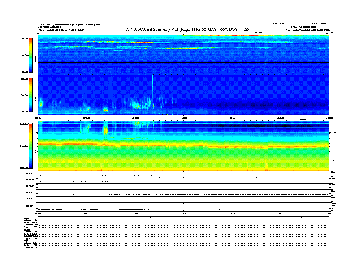355x274 pixels.
Task: Click the 20.00 label on RAD2 scale
Action: tap(24, 55)
